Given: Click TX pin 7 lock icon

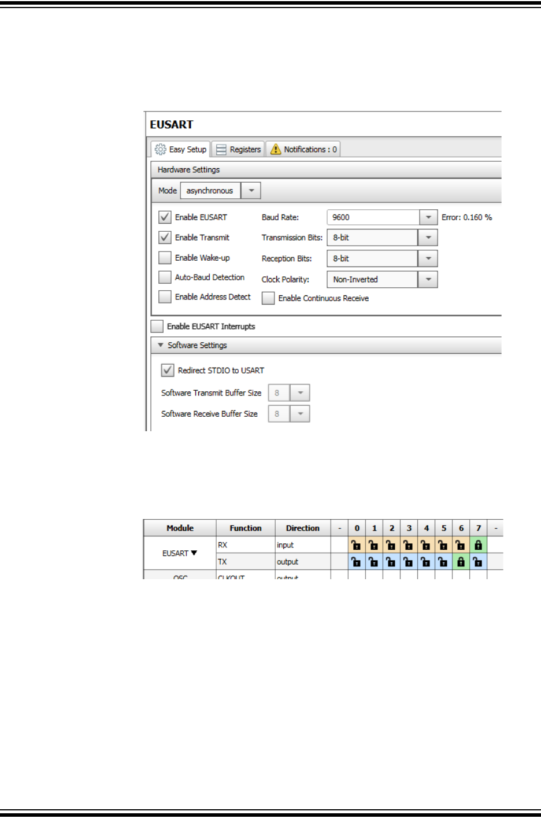Looking at the screenshot, I should click(477, 562).
